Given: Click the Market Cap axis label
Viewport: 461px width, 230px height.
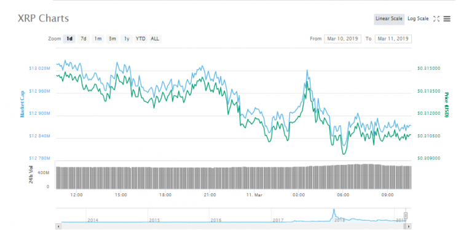Looking at the screenshot, I should click(22, 104).
